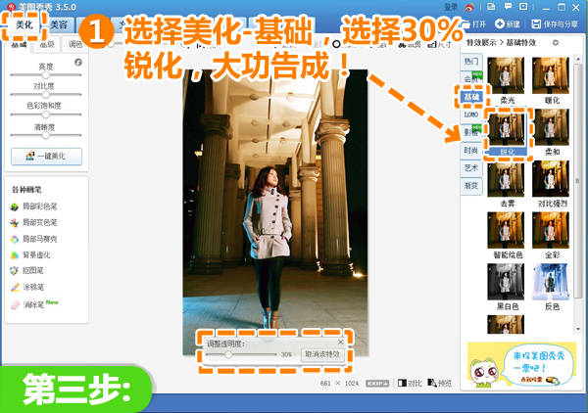Viewport: 588px width, 413px height.
Task: Click the Weibo logo in title bar
Action: coord(469,7)
